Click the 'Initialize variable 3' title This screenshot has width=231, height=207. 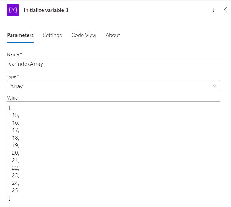click(46, 10)
